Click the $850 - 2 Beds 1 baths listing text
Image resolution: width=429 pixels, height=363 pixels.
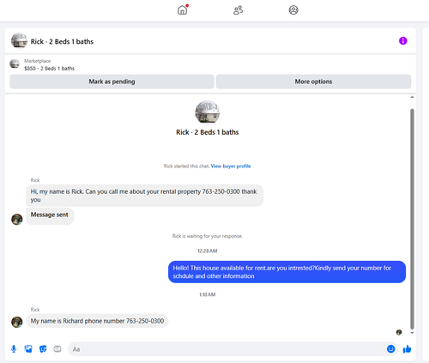(49, 69)
